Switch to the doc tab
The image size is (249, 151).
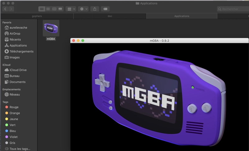coord(110,16)
